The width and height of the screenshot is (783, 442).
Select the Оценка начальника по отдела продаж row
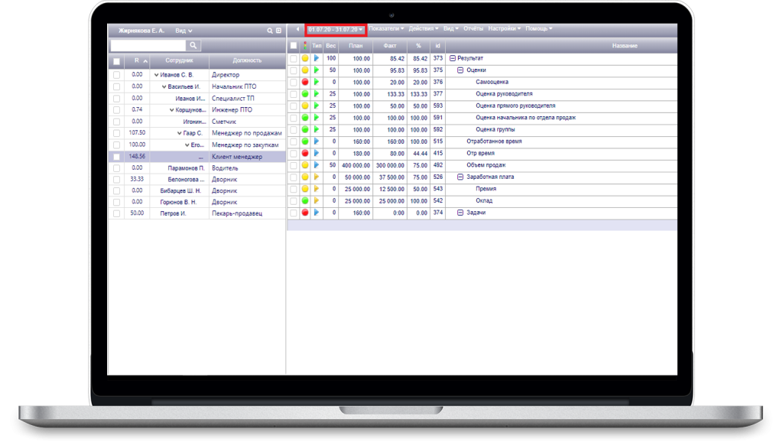pyautogui.click(x=482, y=118)
